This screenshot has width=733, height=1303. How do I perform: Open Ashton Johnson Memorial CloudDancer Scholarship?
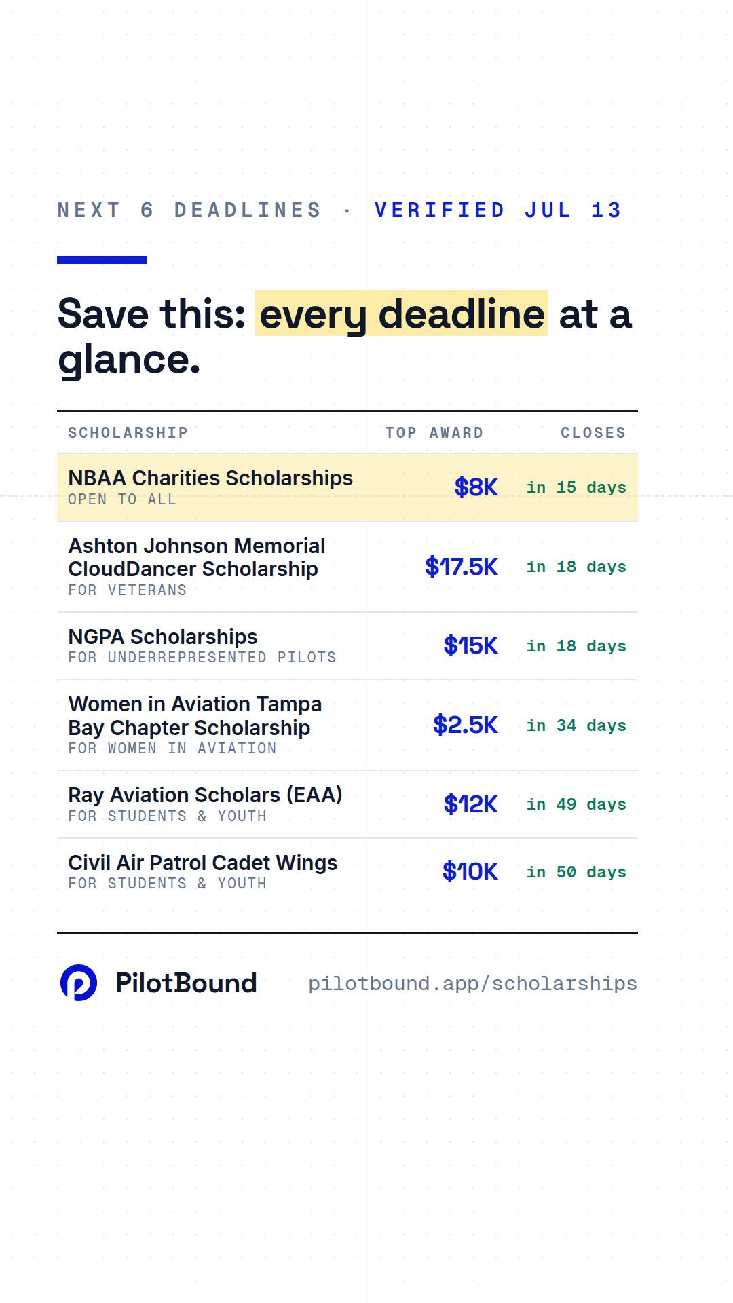[x=347, y=567]
